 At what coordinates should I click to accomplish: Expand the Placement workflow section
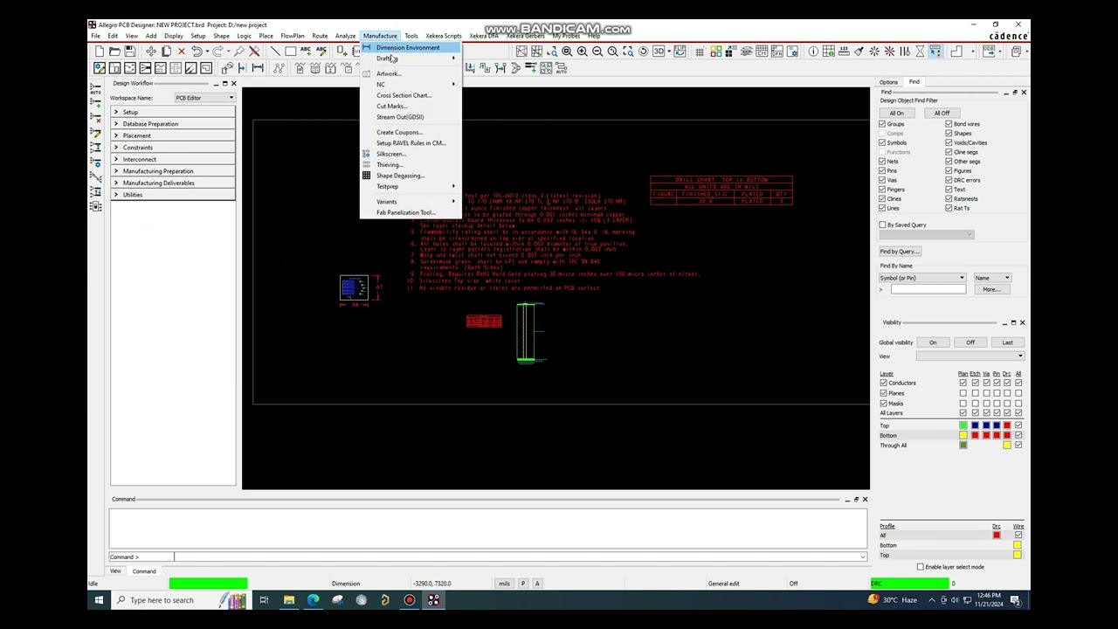(173, 136)
